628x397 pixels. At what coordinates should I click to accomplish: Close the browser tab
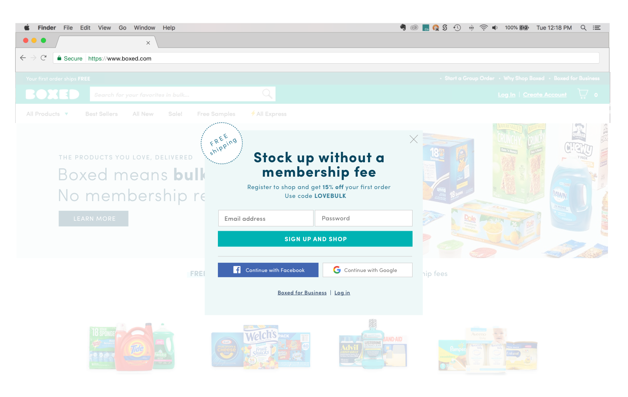(148, 43)
